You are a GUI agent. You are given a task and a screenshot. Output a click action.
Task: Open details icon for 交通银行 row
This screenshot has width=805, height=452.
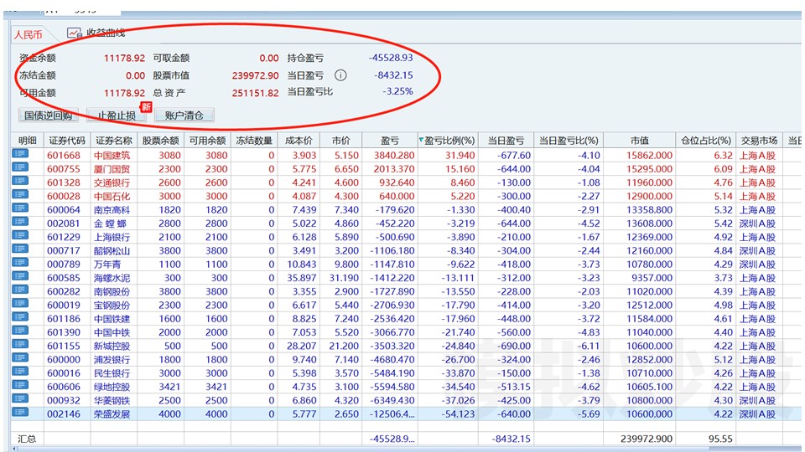tap(20, 182)
